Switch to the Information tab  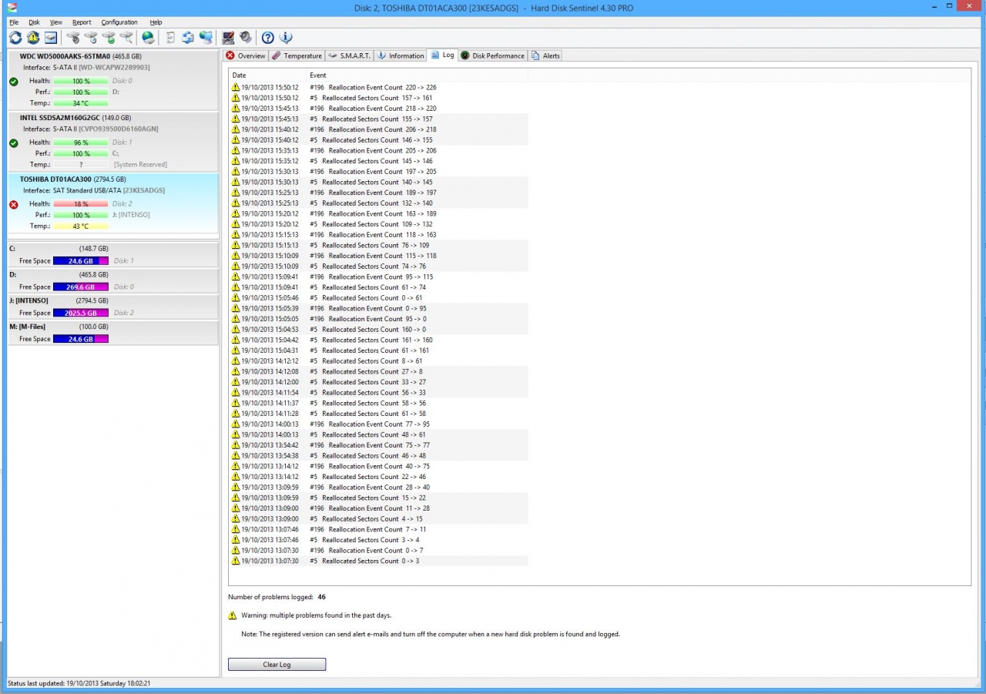click(401, 55)
